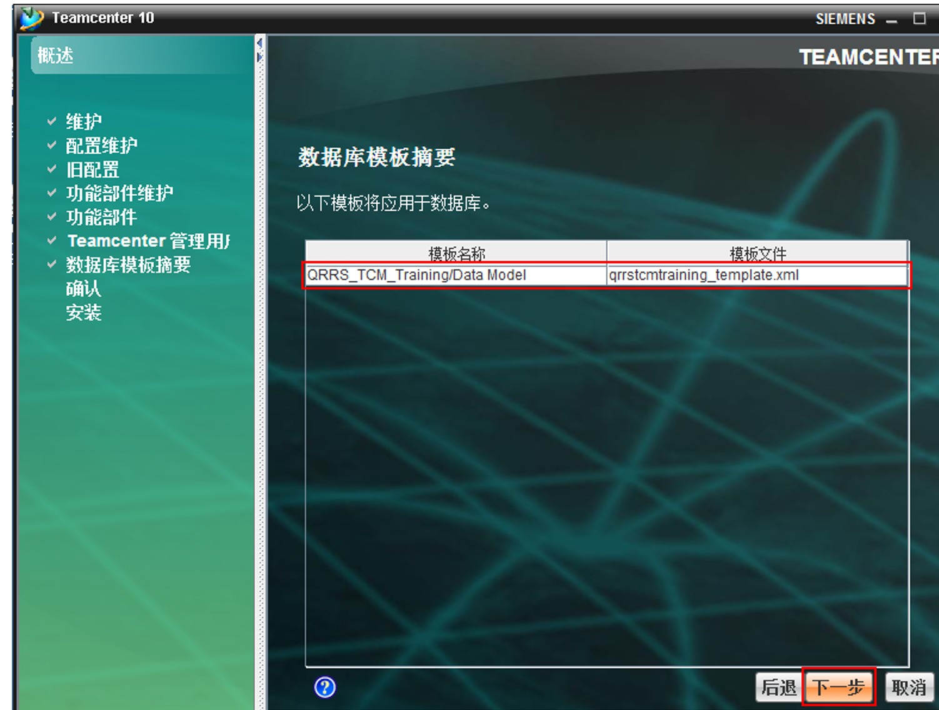Screen dimensions: 939x710
Task: Click the checkmark icon beside 功能部件
Action: click(x=52, y=216)
